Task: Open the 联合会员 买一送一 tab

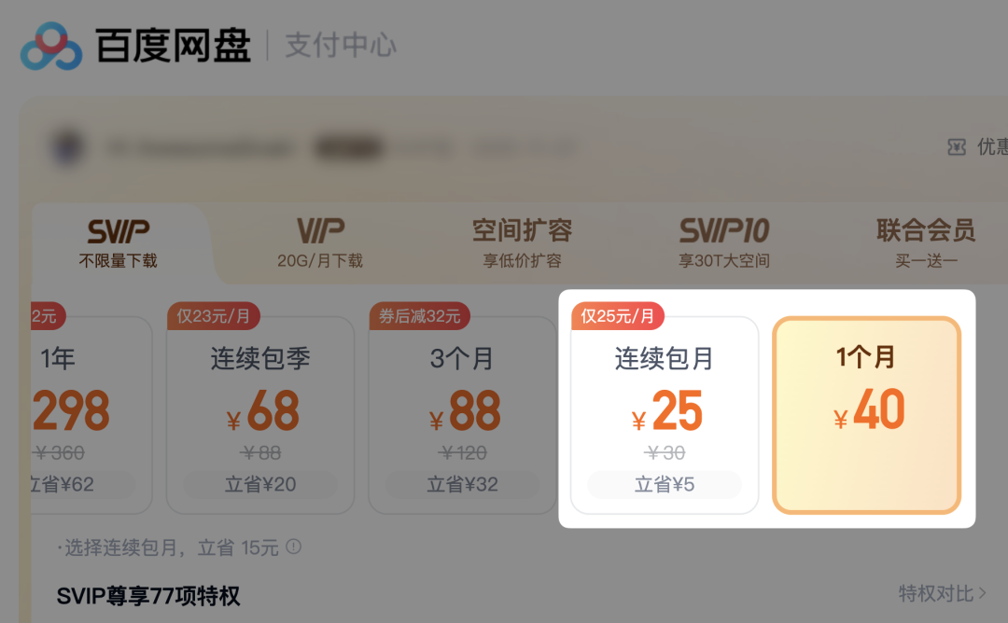Action: tap(926, 244)
